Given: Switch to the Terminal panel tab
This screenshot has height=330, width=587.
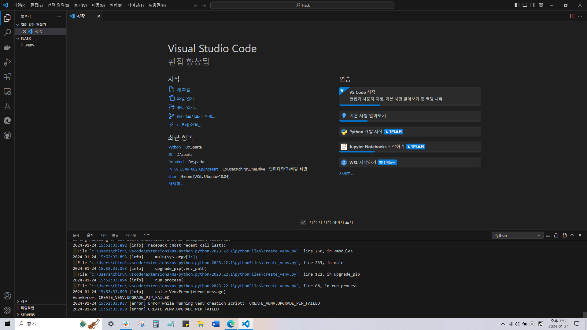Looking at the screenshot, I should 131,235.
